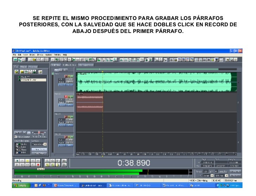
Task: Solo Track 1 with the yellow S button
Action: point(69,76)
